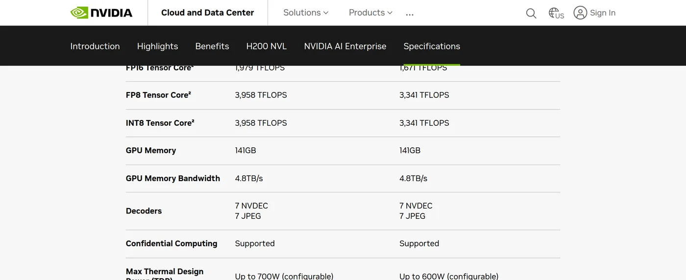The width and height of the screenshot is (686, 280).
Task: Click the second 141GB GPU Memory value
Action: point(410,150)
